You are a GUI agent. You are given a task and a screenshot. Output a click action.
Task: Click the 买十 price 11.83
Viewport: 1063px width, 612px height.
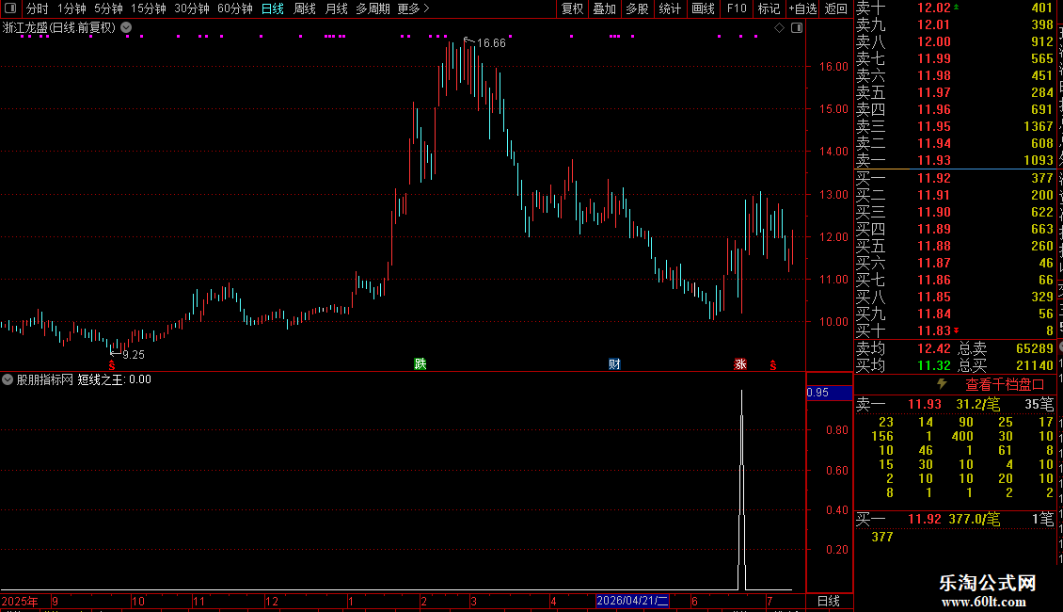(934, 330)
